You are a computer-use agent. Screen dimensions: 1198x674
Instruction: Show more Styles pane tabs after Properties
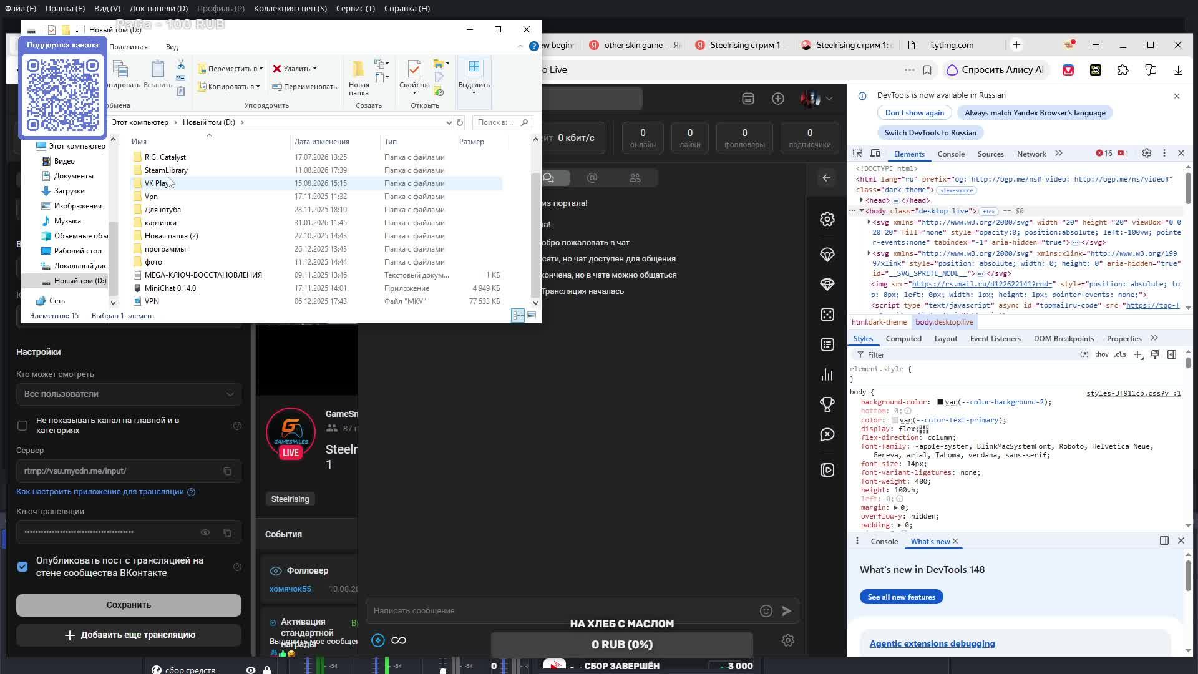pyautogui.click(x=1154, y=338)
